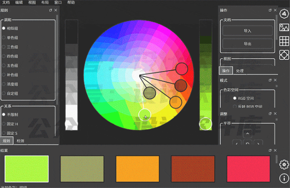Close the 操作 panel
Viewport: 290px width, 188px height.
click(275, 10)
